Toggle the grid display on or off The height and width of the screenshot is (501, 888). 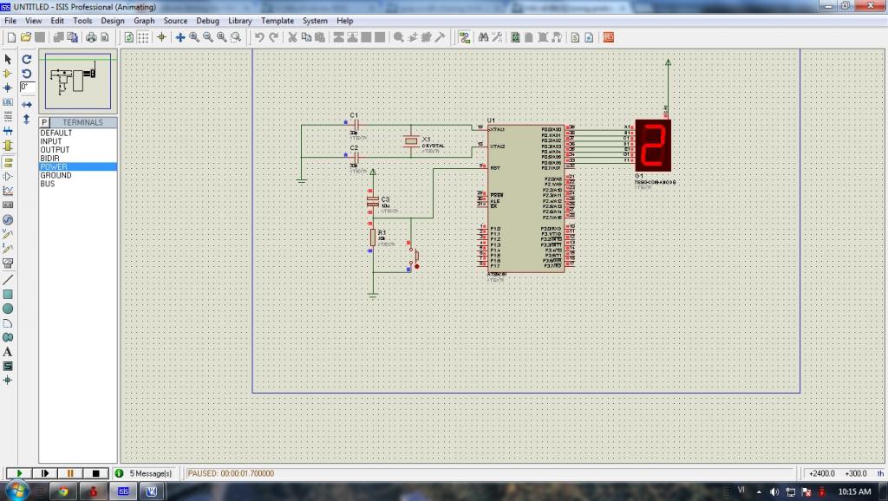coord(144,37)
